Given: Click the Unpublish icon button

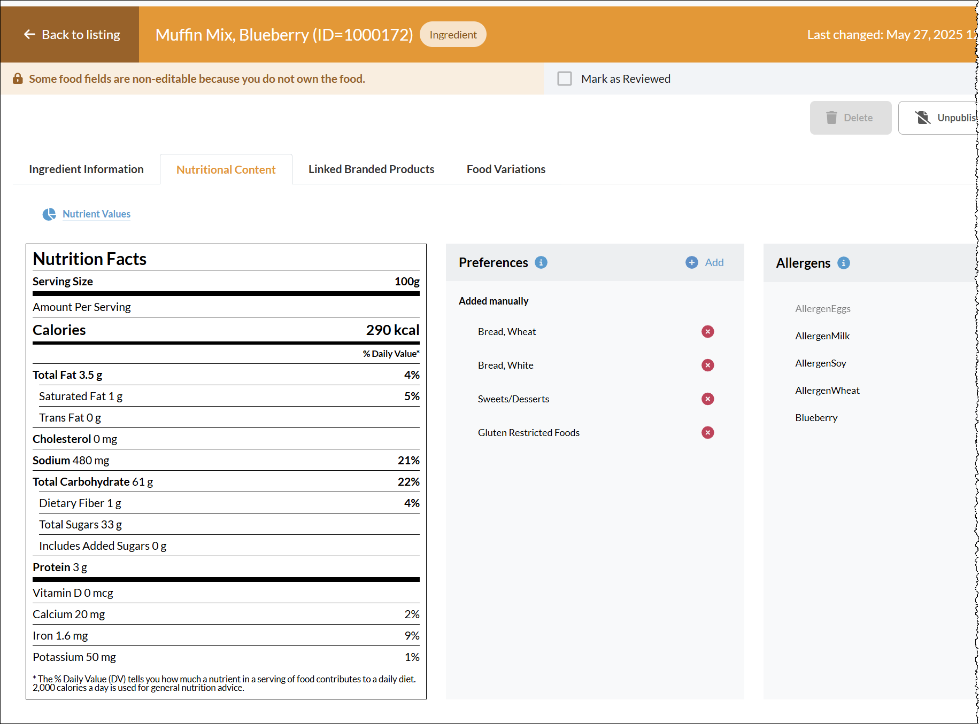Looking at the screenshot, I should pyautogui.click(x=923, y=118).
